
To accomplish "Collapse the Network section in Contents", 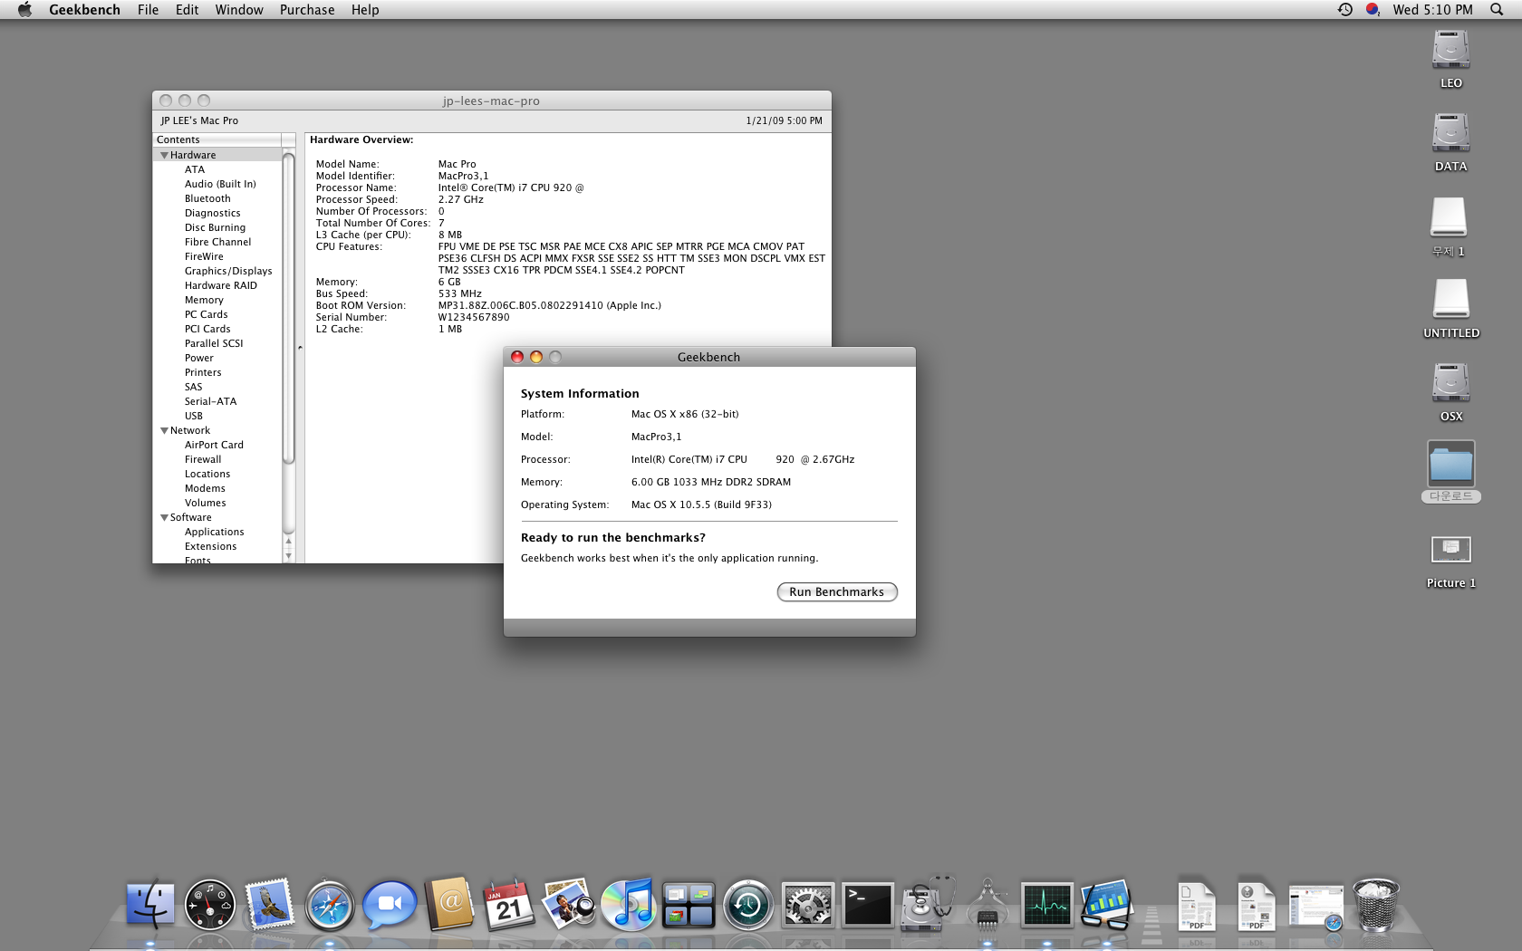I will coord(164,430).
